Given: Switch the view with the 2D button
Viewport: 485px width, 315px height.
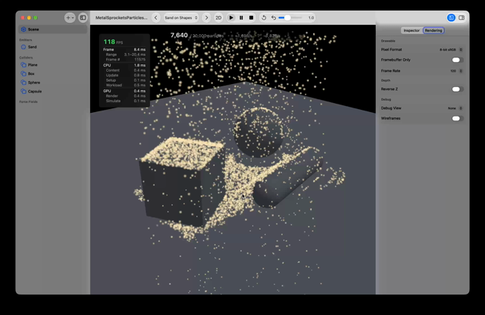Looking at the screenshot, I should (218, 17).
